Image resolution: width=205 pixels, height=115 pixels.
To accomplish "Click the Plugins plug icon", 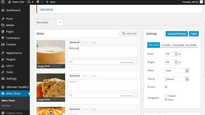I will 3,59.
